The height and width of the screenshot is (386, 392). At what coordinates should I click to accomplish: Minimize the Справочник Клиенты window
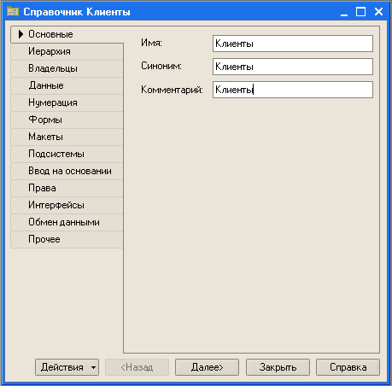344,12
